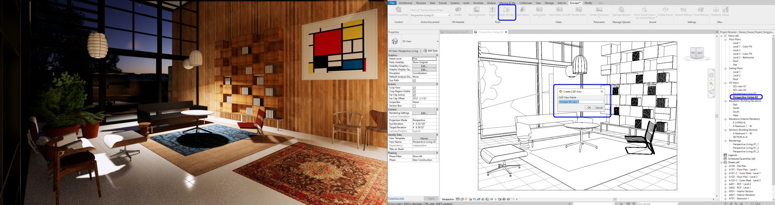
Task: Open the Asset Library icon
Action: (523, 9)
